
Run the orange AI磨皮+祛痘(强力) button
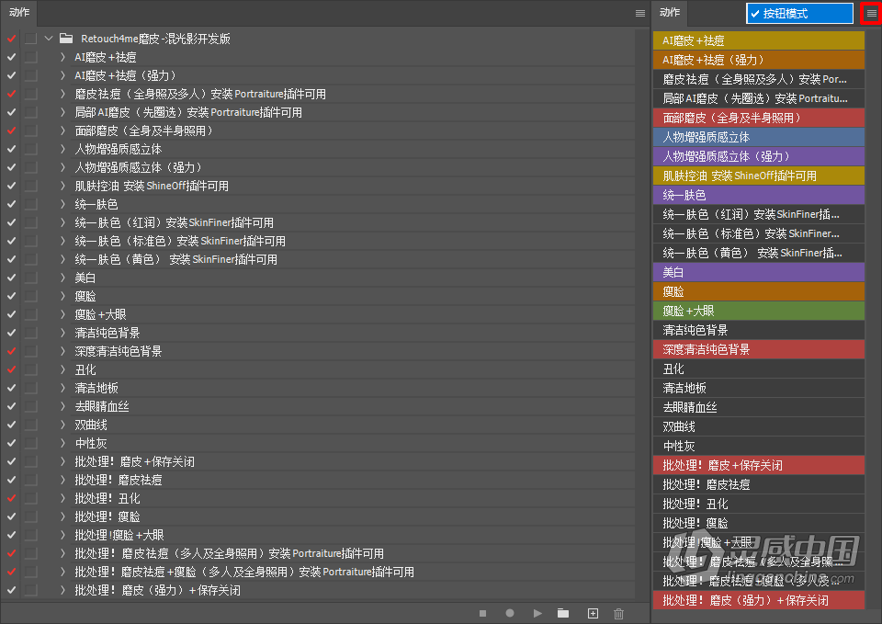[759, 60]
